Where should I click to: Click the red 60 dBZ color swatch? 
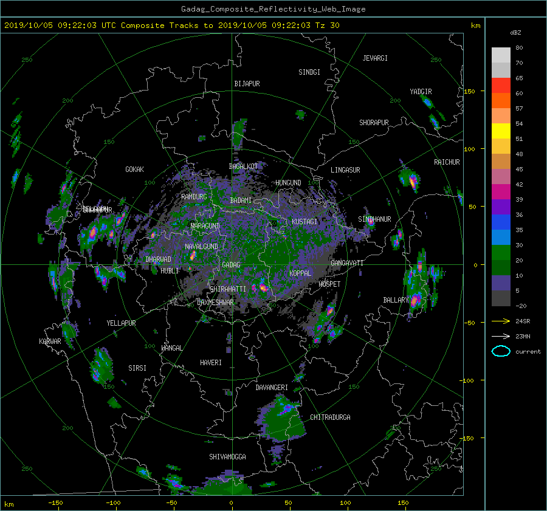pos(501,86)
